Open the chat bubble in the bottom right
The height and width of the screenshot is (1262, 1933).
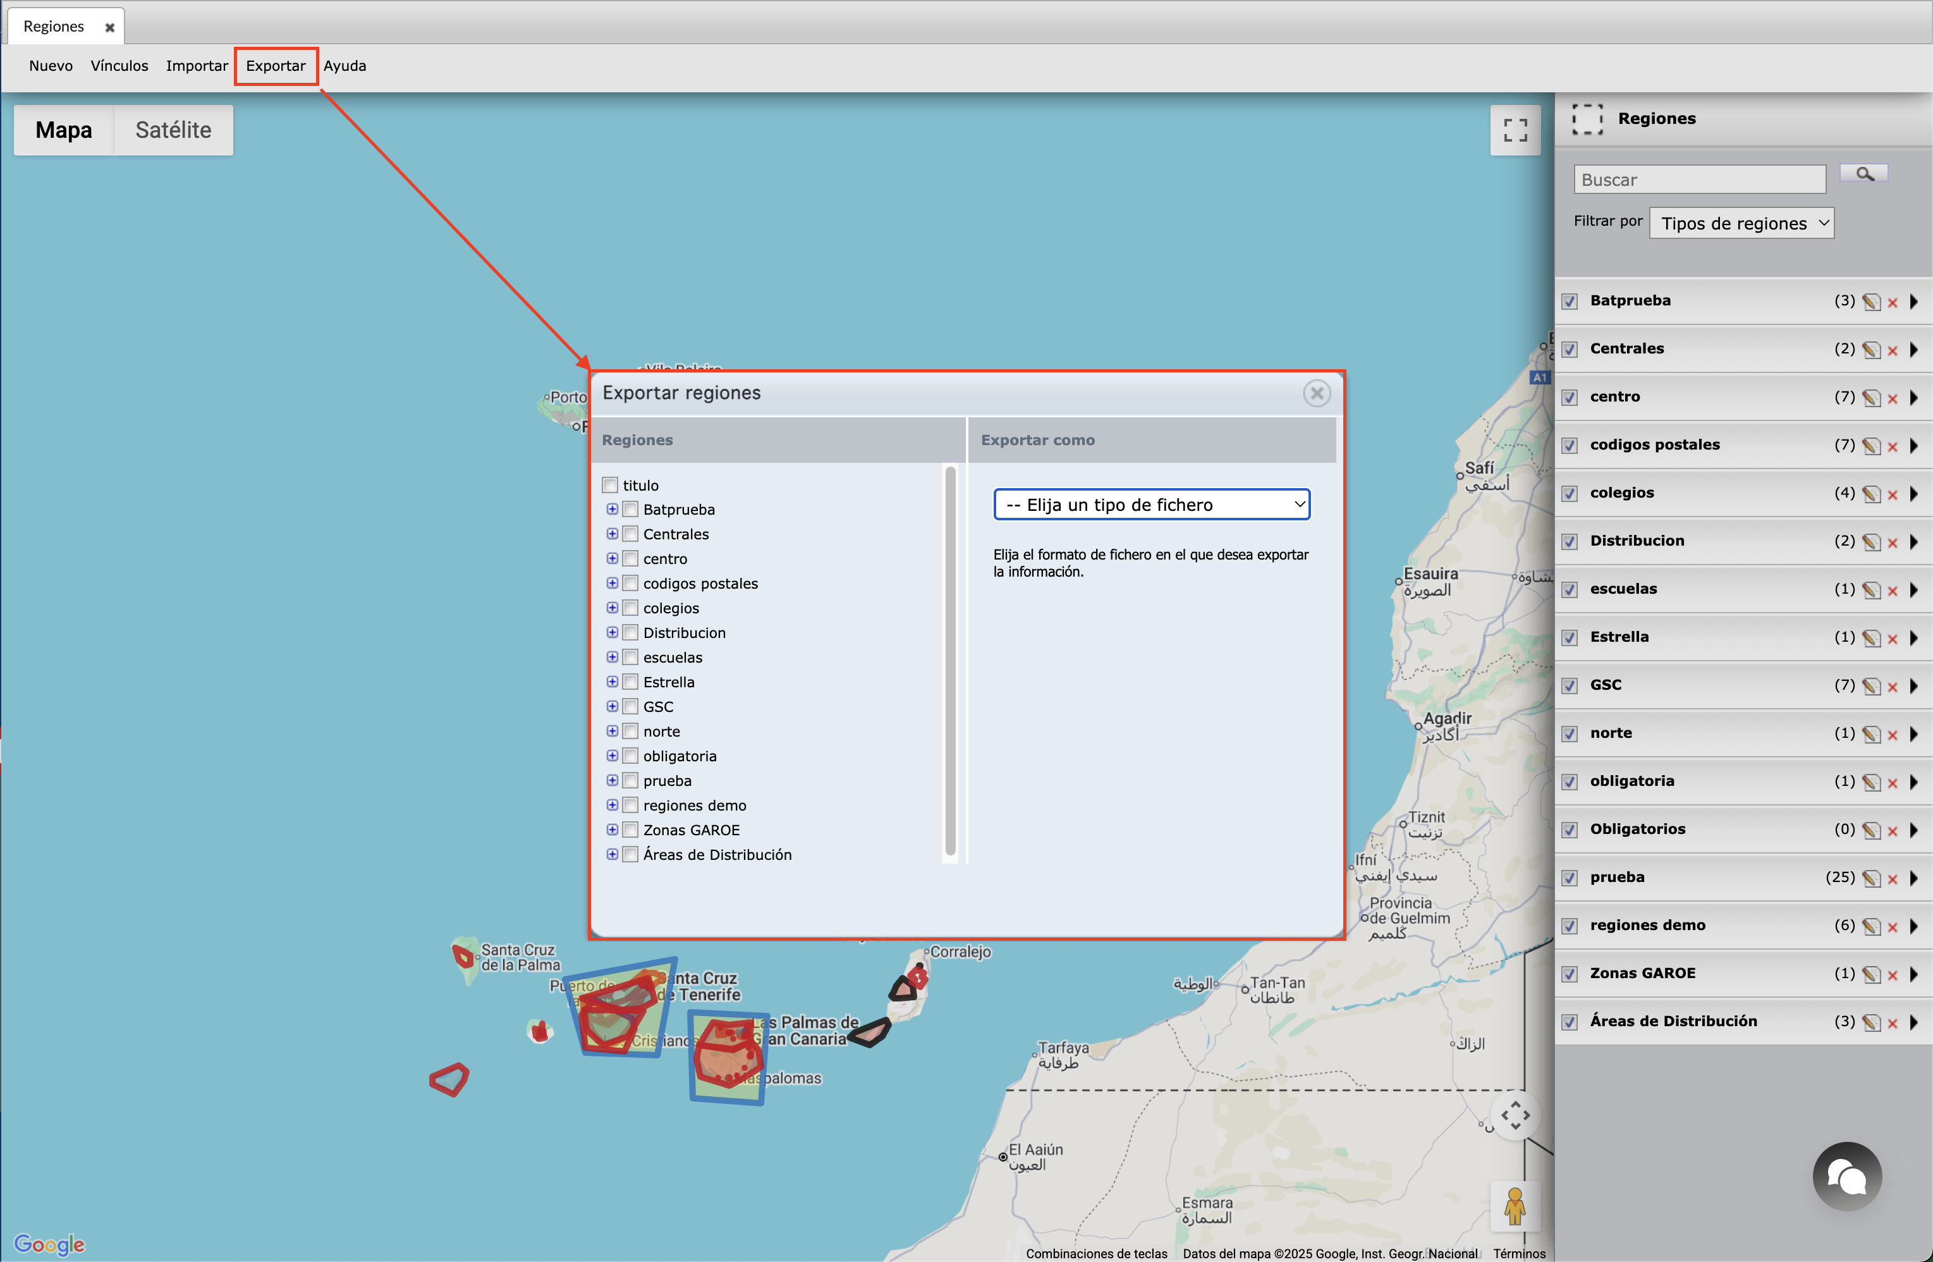coord(1847,1176)
